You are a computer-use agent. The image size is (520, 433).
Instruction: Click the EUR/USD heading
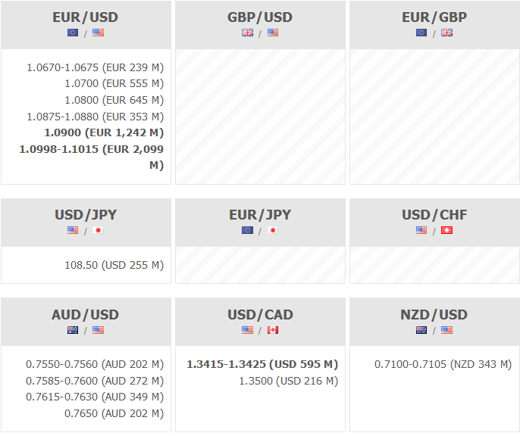86,17
